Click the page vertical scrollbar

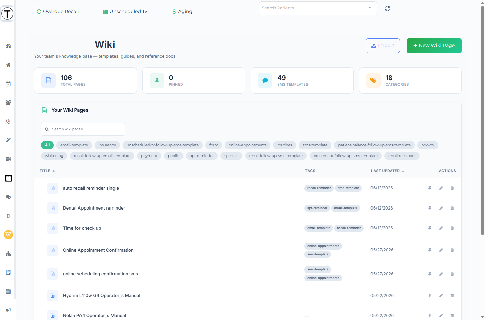[482, 120]
